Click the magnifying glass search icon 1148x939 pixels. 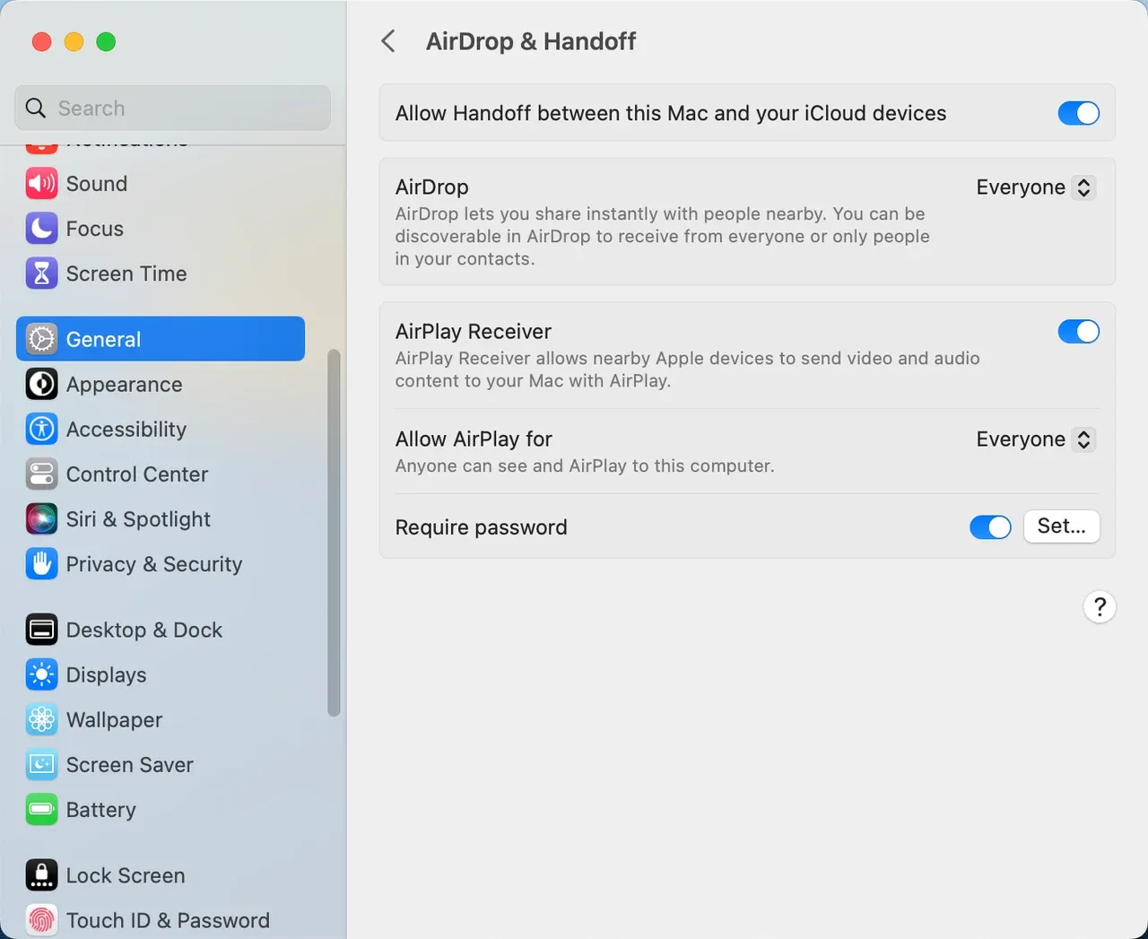[x=36, y=109]
